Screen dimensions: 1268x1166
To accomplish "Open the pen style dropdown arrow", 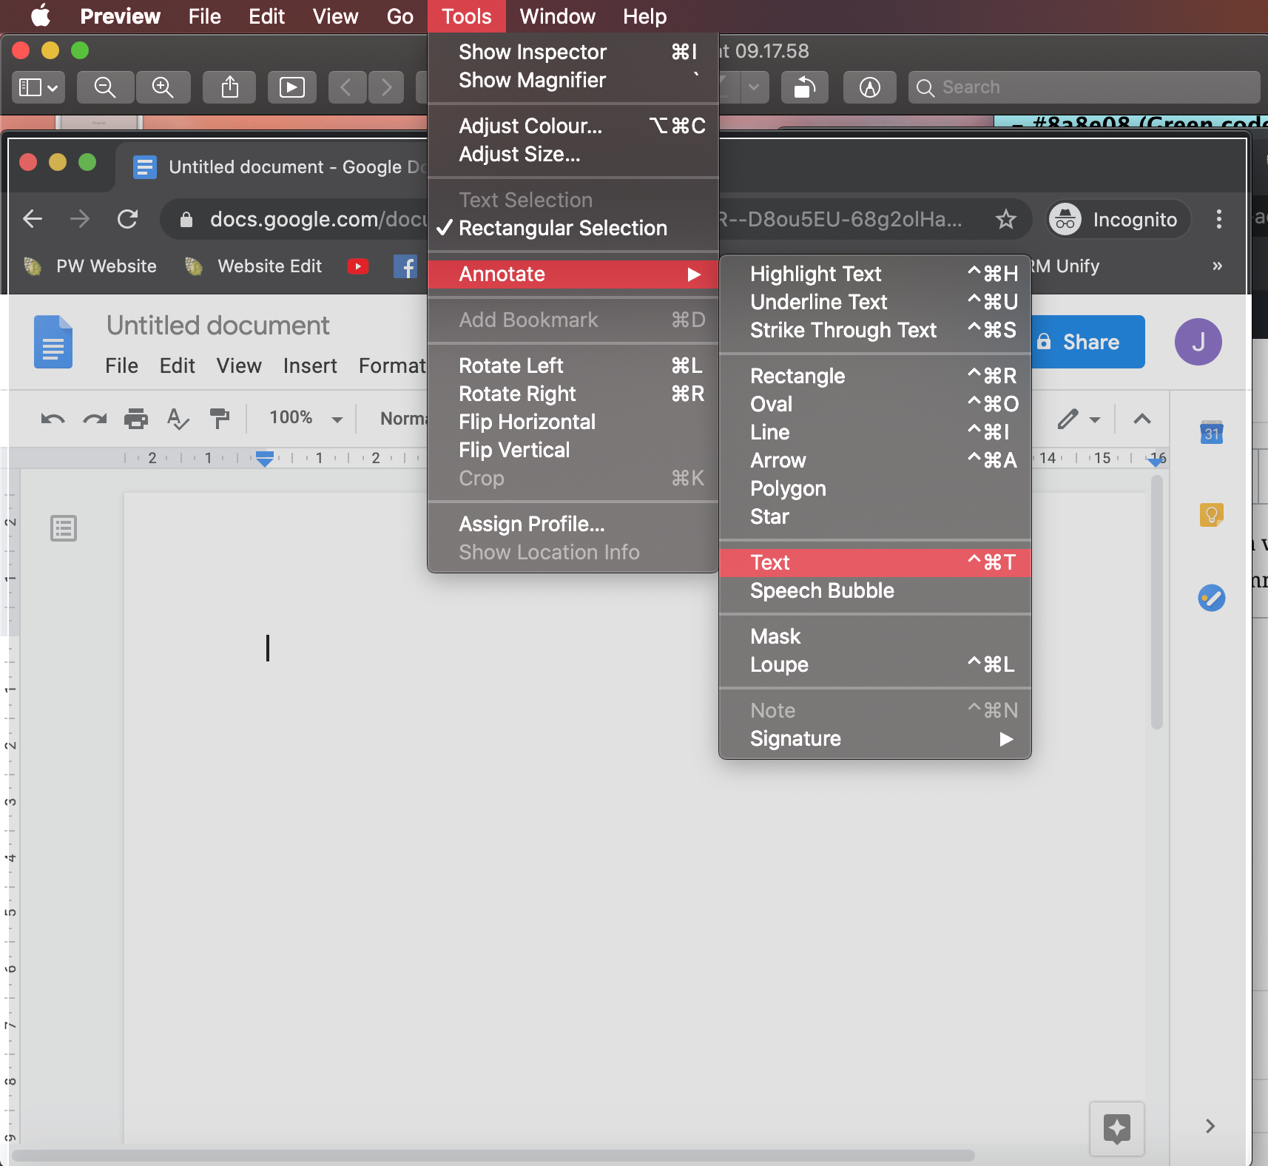I will point(1094,419).
